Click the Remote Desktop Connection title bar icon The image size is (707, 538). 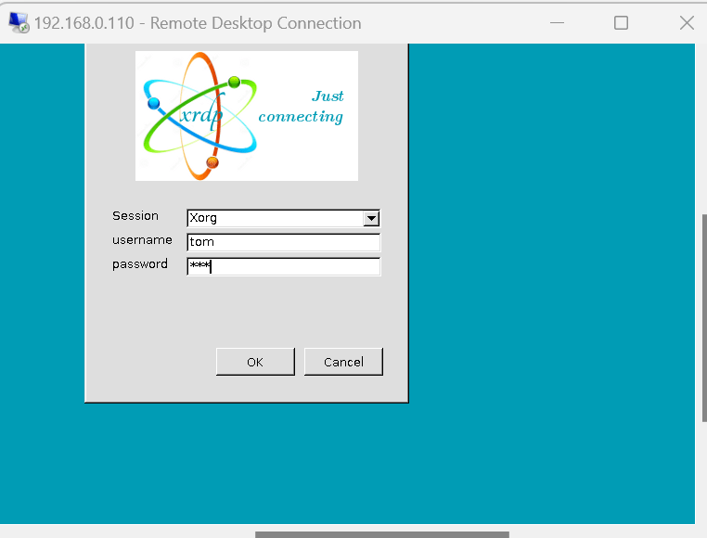[x=19, y=23]
